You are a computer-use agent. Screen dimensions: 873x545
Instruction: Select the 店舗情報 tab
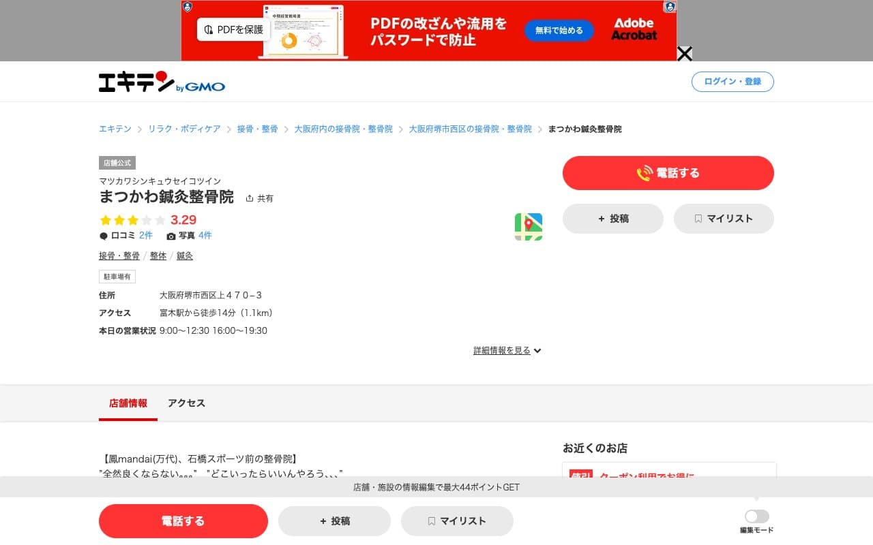(128, 403)
